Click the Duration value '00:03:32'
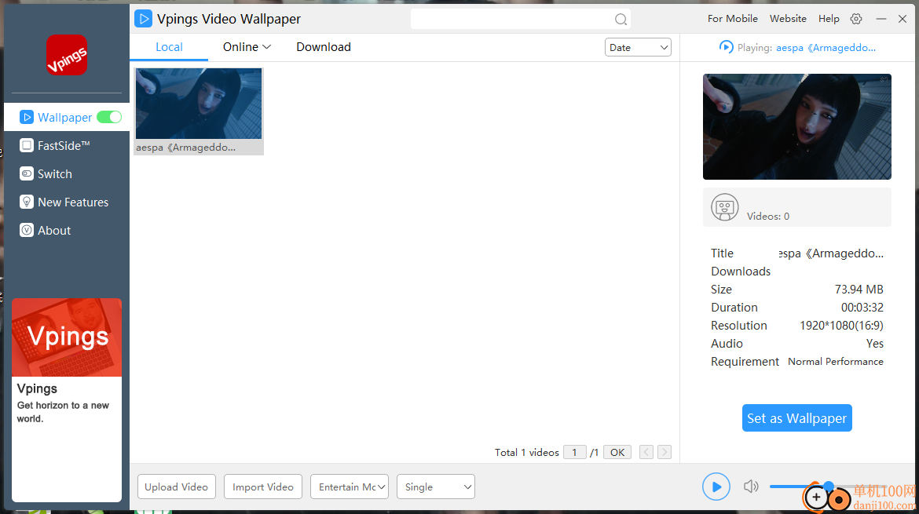Image resolution: width=919 pixels, height=514 pixels. [862, 308]
